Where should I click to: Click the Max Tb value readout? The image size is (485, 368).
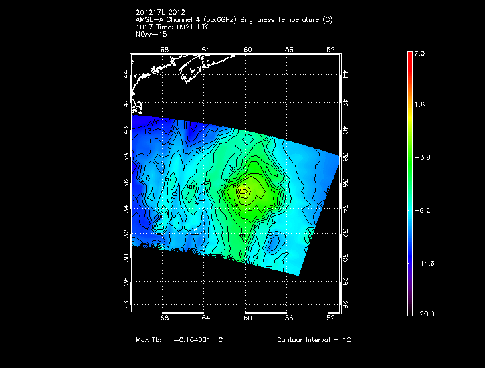tap(179, 340)
